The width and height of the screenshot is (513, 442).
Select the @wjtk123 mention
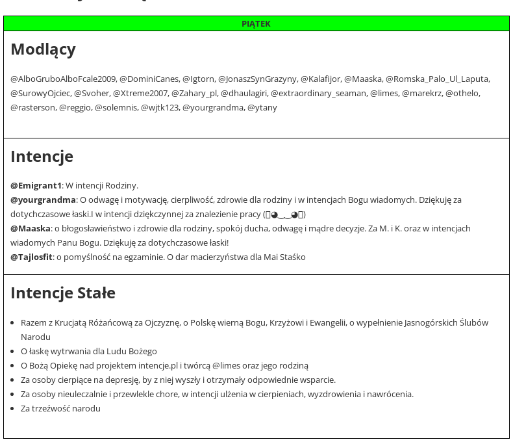pos(160,108)
